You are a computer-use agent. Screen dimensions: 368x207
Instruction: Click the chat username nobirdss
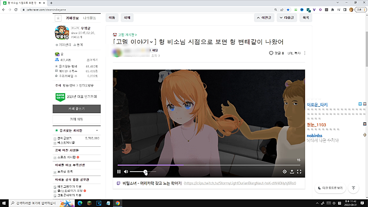[315, 136]
